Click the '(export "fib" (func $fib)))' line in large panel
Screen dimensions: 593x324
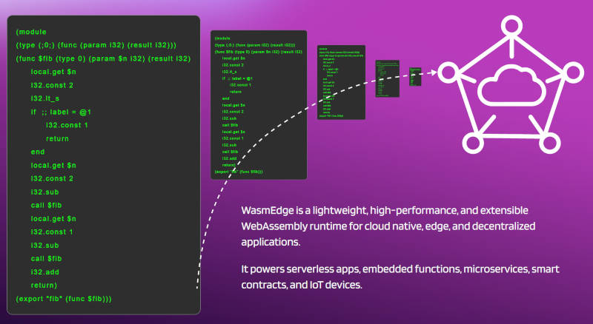tap(64, 299)
